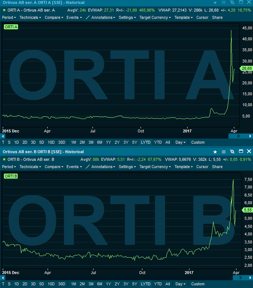Viewport: 253px width, 288px height.
Task: Open the Day interval dropdown in ORTI B
Action: pyautogui.click(x=180, y=284)
